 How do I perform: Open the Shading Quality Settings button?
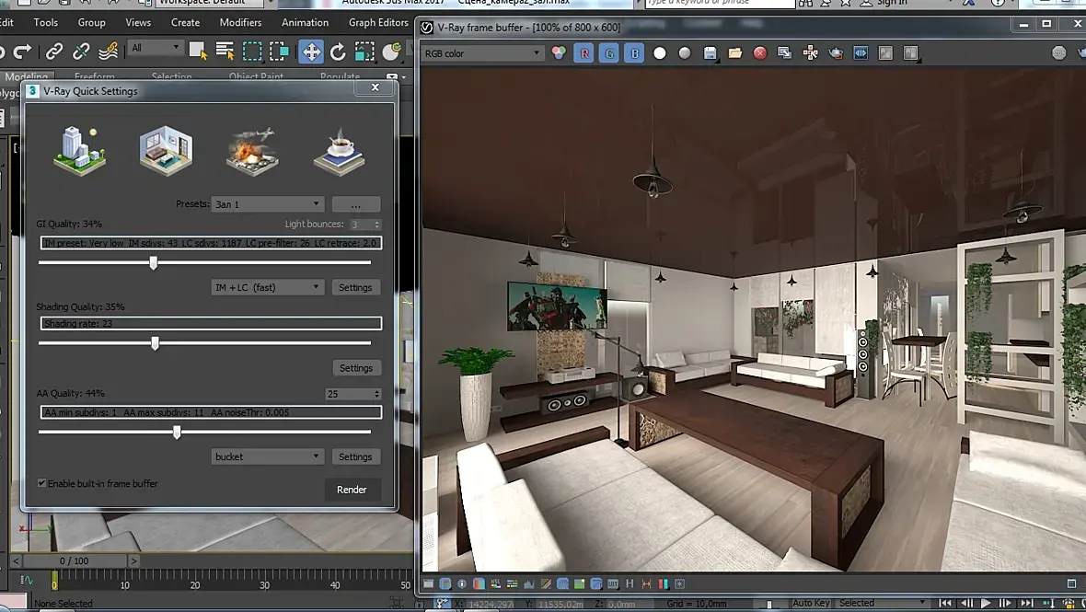tap(356, 368)
